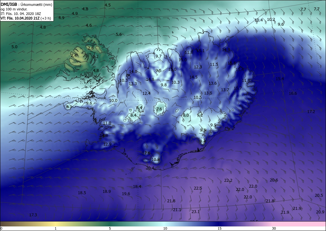Select the 17.2 value label
Screen dimensions: 326x231
[311, 112]
